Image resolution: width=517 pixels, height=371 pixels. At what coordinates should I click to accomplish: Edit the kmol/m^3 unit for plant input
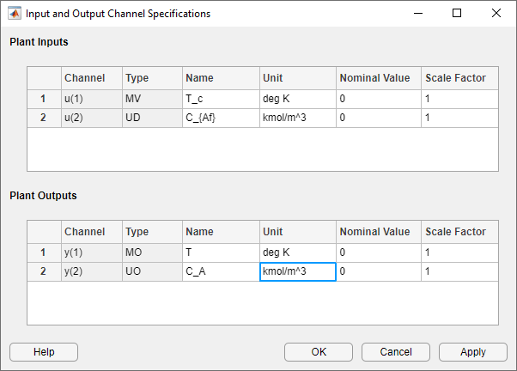pyautogui.click(x=298, y=118)
